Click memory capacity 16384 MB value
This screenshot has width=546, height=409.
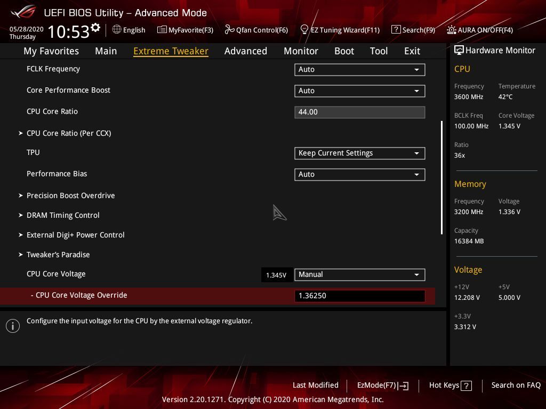[469, 241]
